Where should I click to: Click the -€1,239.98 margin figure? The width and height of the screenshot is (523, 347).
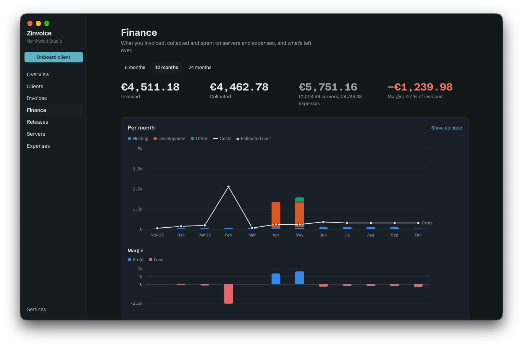[x=420, y=87]
